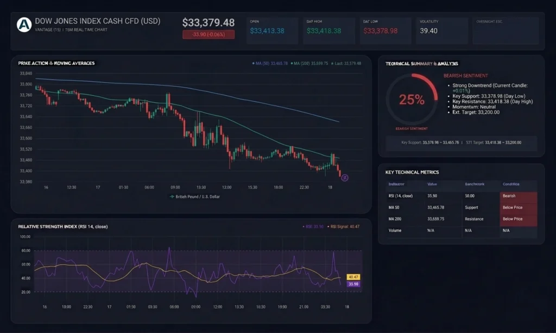Click the Relative Strength Index panel title
This screenshot has width=556, height=333.
click(63, 226)
